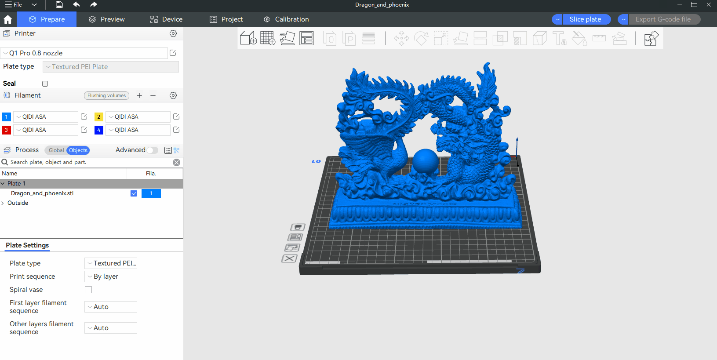717x360 pixels.
Task: Click the Slice plate button
Action: [x=585, y=19]
